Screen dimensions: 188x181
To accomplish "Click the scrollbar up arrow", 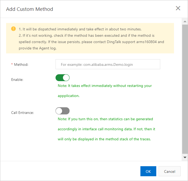I will [185, 21].
